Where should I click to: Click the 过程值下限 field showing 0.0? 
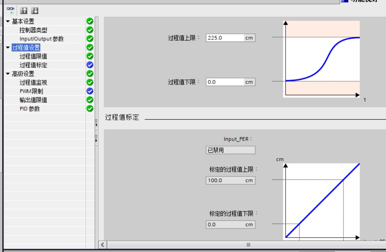point(225,82)
